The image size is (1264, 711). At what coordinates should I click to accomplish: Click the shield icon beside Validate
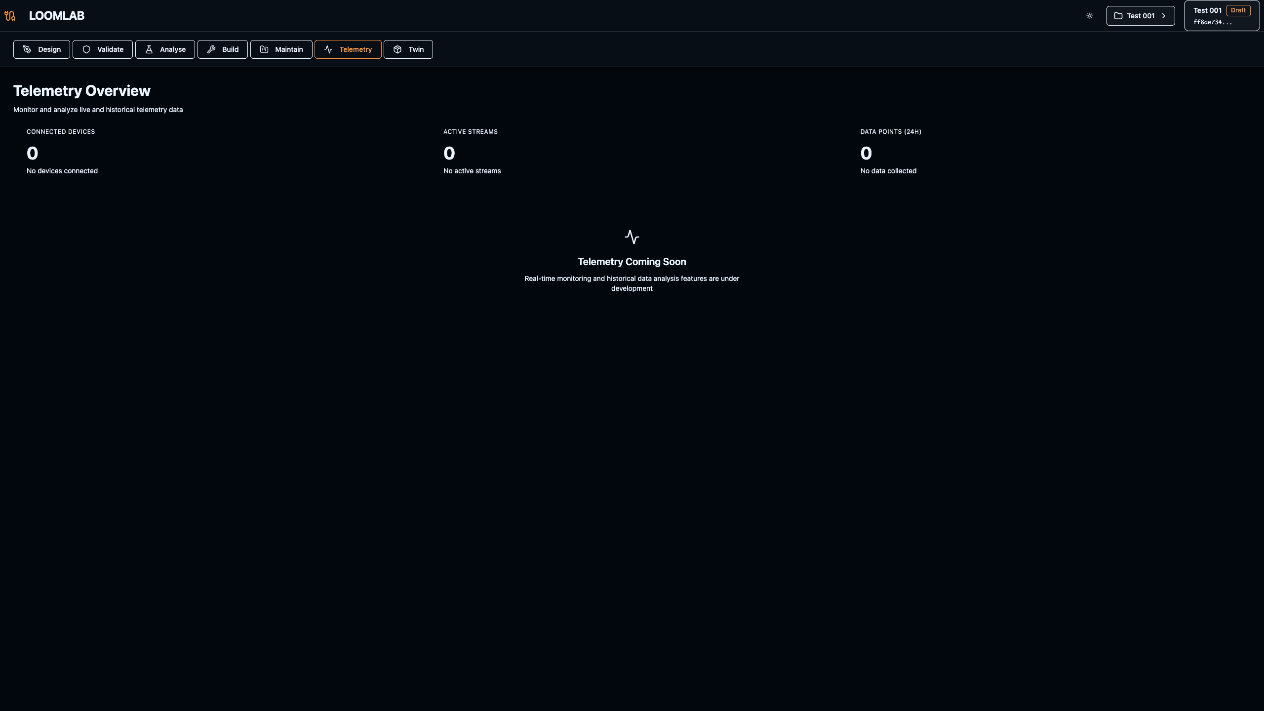pos(87,49)
